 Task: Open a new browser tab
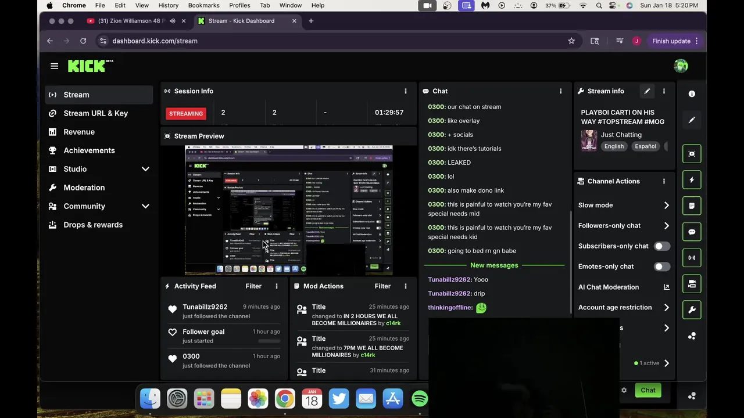(311, 21)
